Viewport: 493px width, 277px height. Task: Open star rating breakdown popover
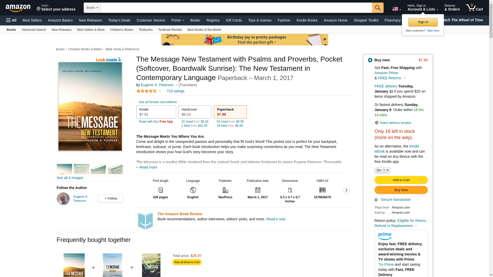(x=149, y=91)
